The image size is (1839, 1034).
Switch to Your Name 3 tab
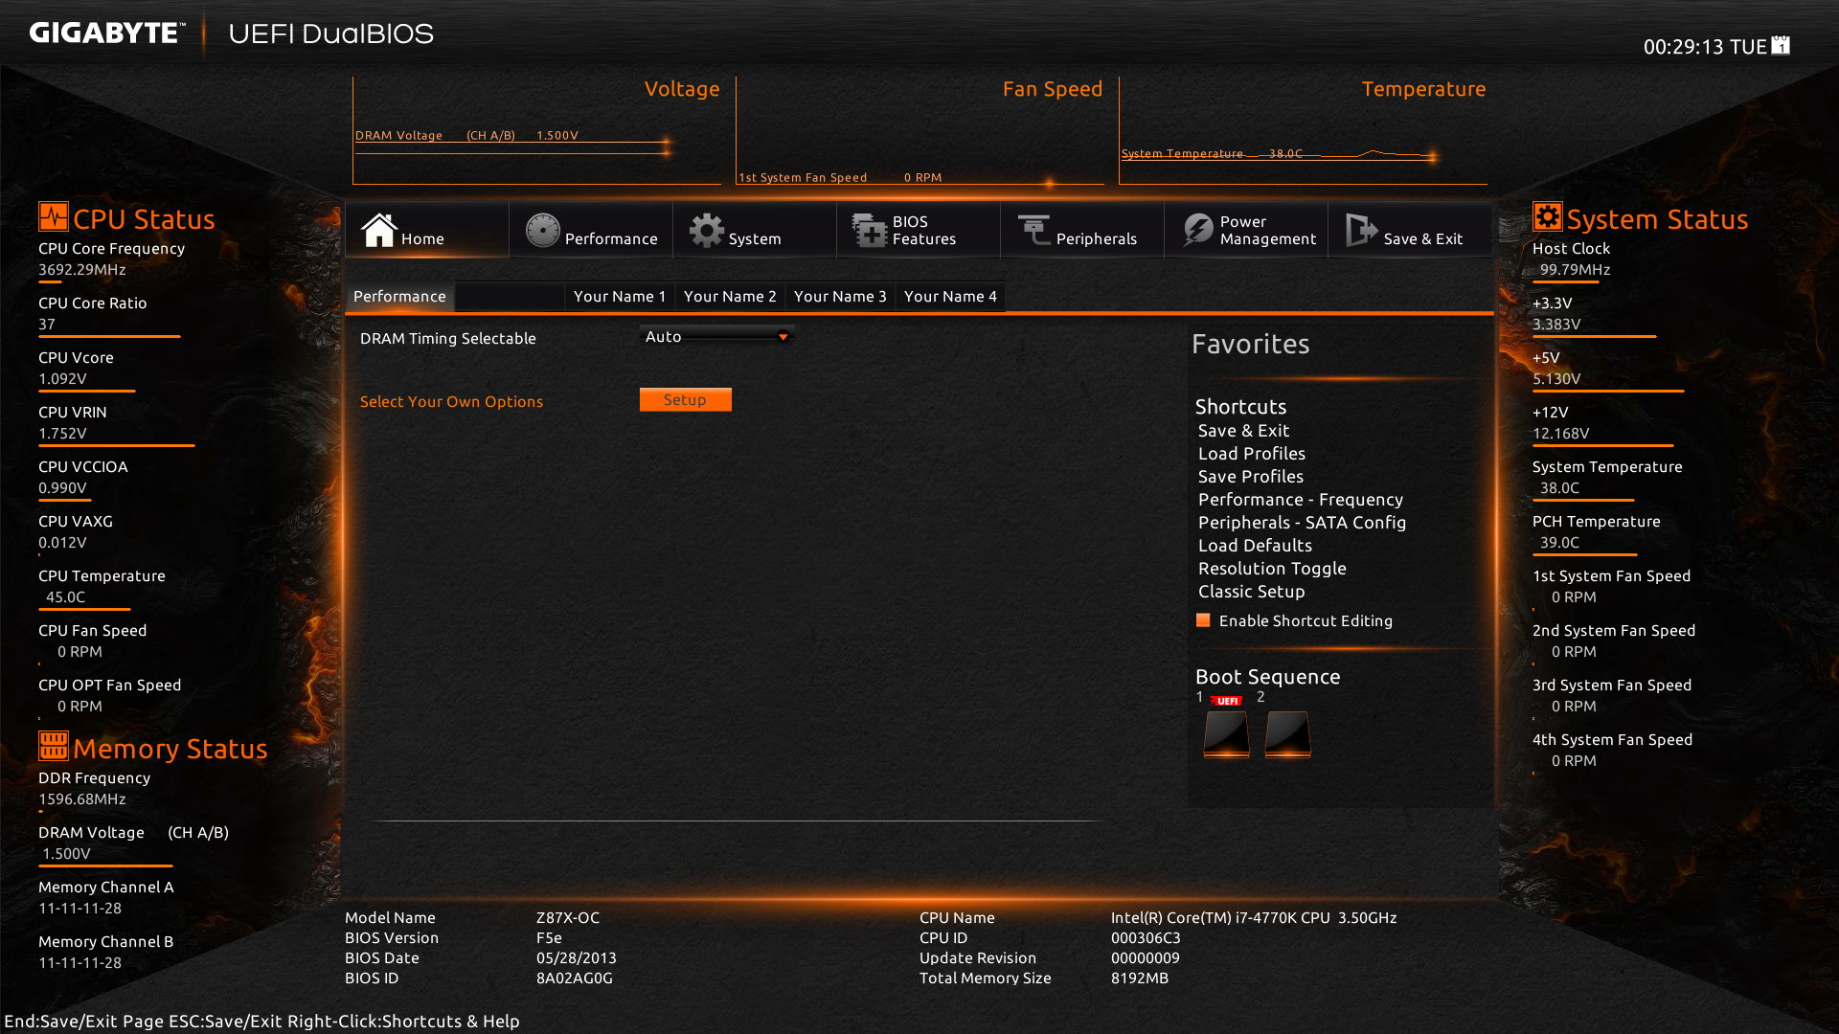(840, 296)
